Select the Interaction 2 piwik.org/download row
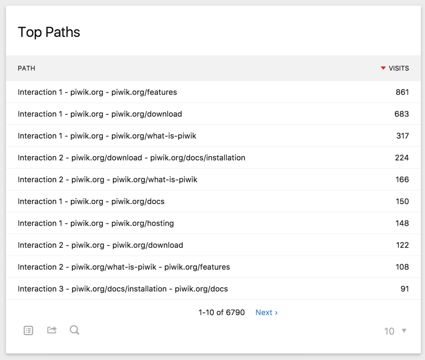The height and width of the screenshot is (360, 425). click(100, 245)
